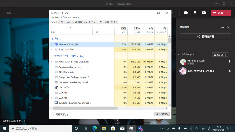The height and width of the screenshot is (132, 235).
Task: Switch to the パフォーマンス tab
Action: click(64, 22)
